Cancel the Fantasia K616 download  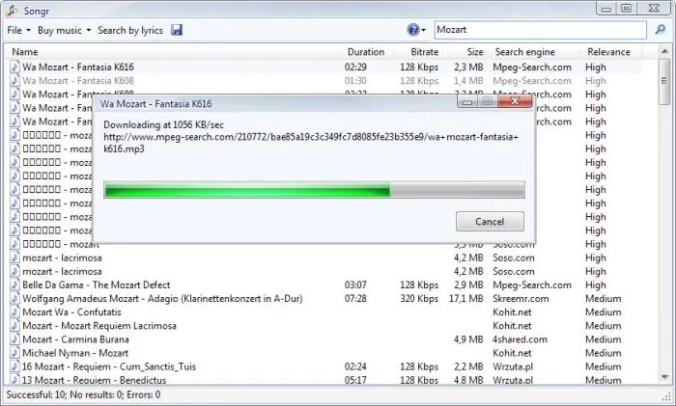click(x=490, y=221)
